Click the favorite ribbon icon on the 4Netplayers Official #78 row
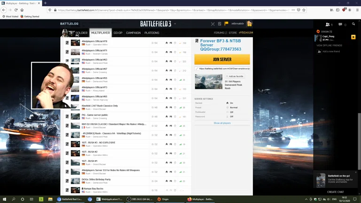Screen dimensions: 361x203 pos(67,43)
